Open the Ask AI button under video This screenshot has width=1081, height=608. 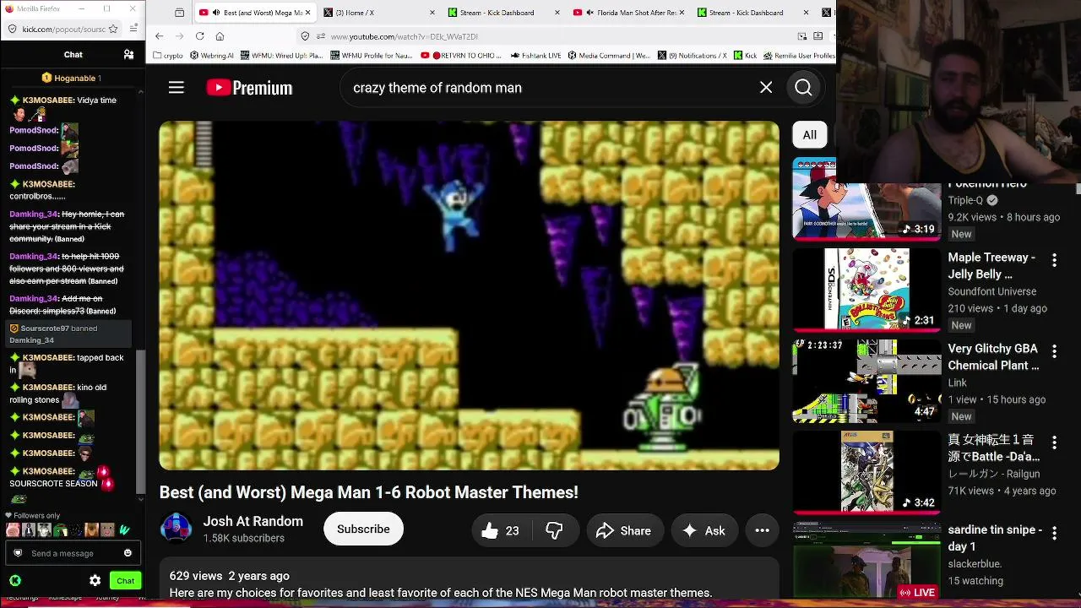[x=704, y=530]
